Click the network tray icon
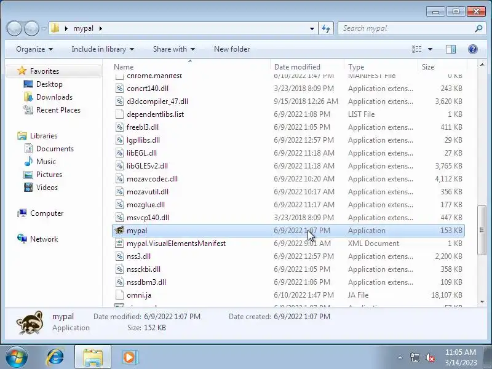492x369 pixels. coord(415,357)
